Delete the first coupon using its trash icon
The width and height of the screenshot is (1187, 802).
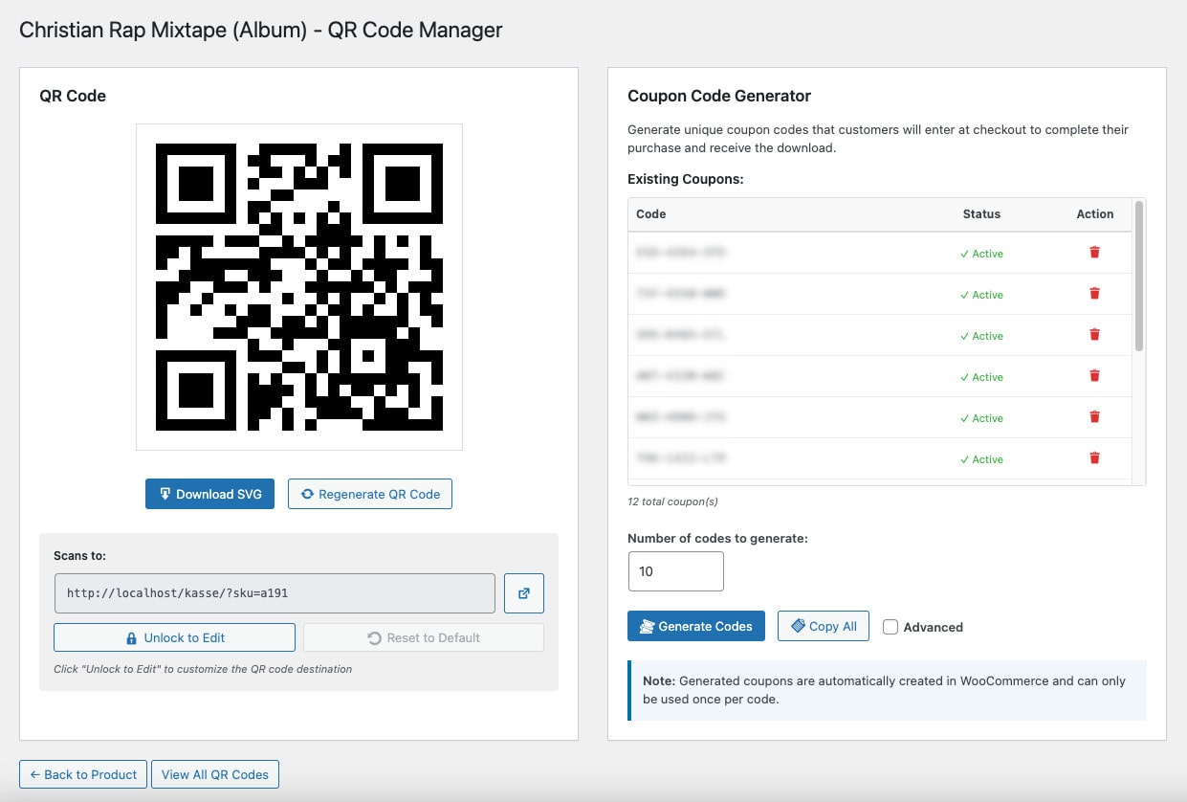pyautogui.click(x=1094, y=253)
